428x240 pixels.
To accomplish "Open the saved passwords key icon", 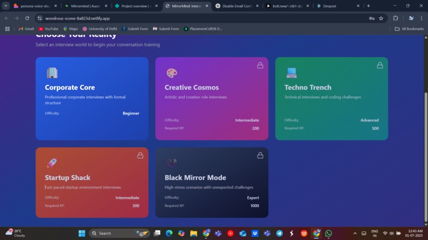I will point(372,18).
